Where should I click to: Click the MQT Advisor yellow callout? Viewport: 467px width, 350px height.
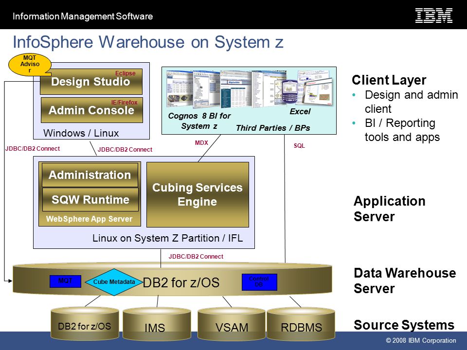pyautogui.click(x=30, y=64)
